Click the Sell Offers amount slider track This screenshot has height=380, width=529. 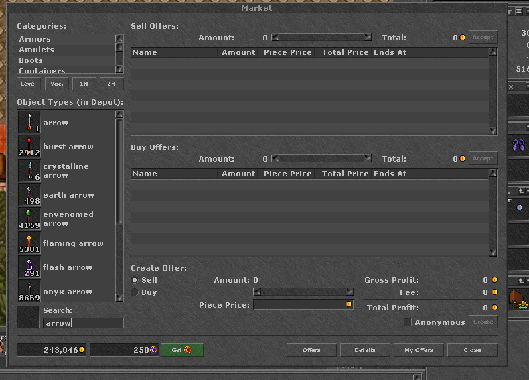[x=321, y=37]
